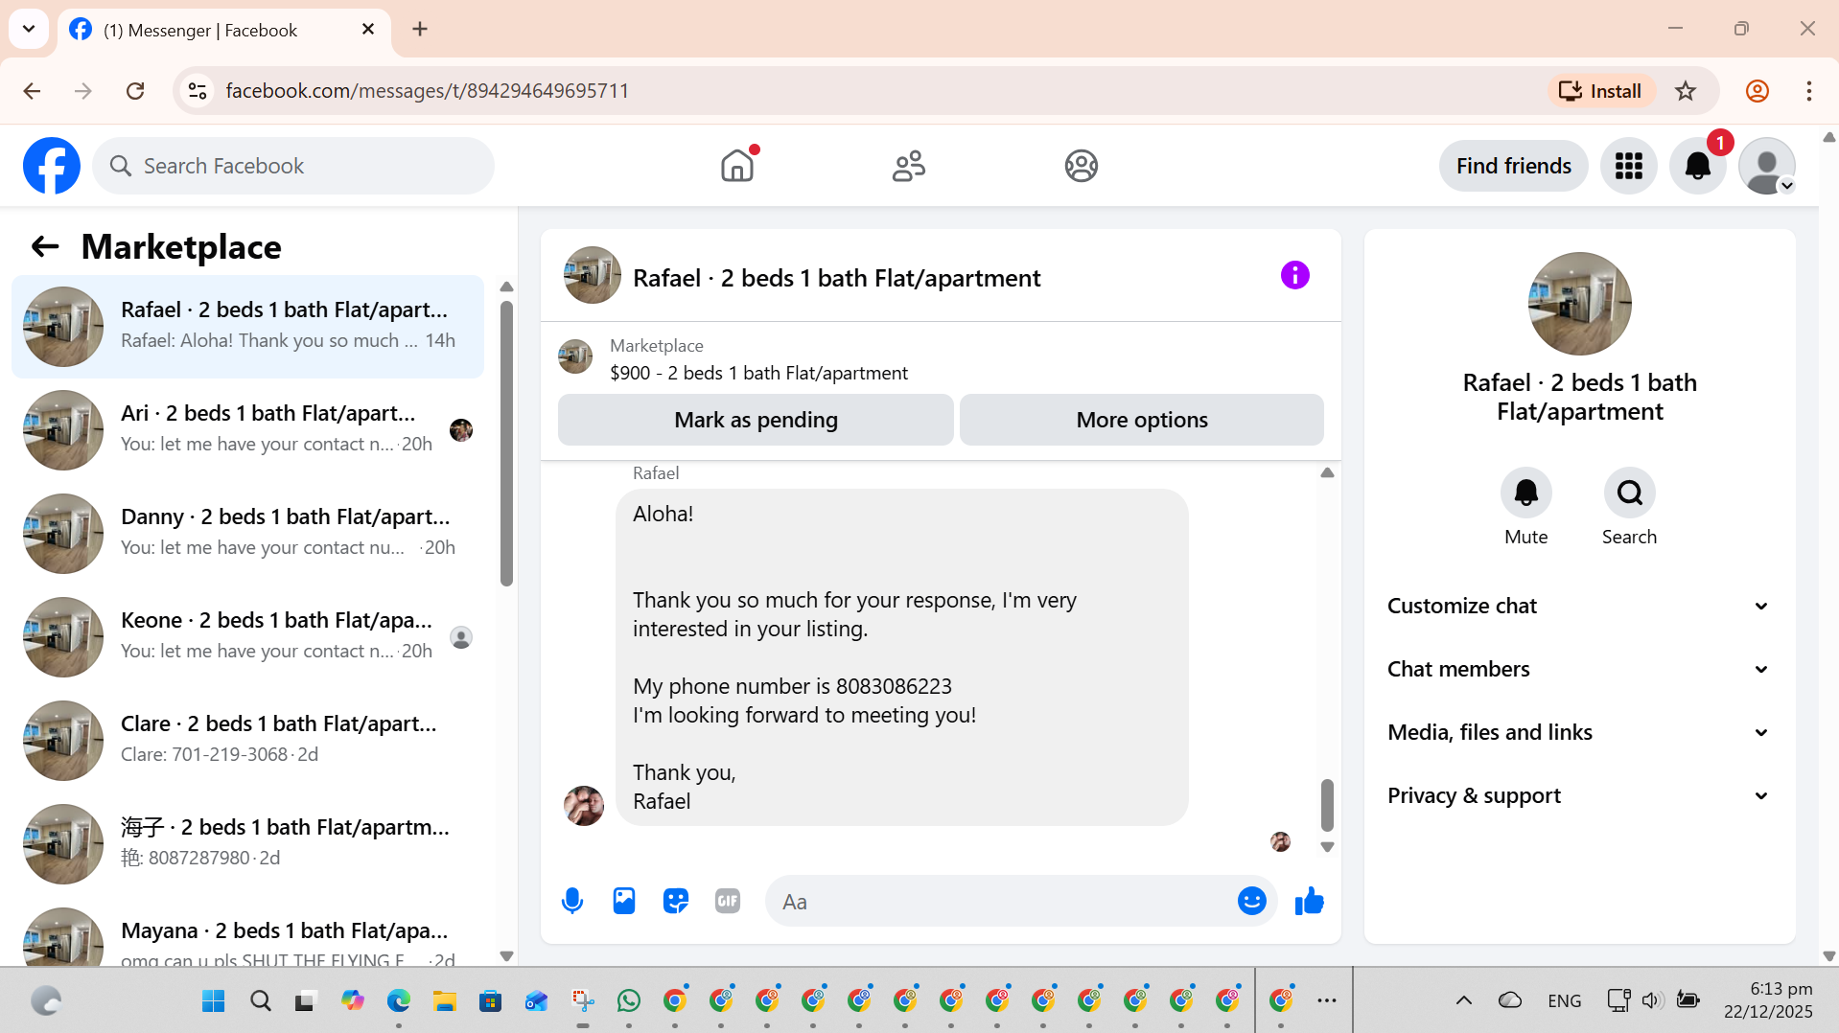This screenshot has height=1033, width=1839.
Task: Open ENG language indicator in tray
Action: point(1564,1000)
